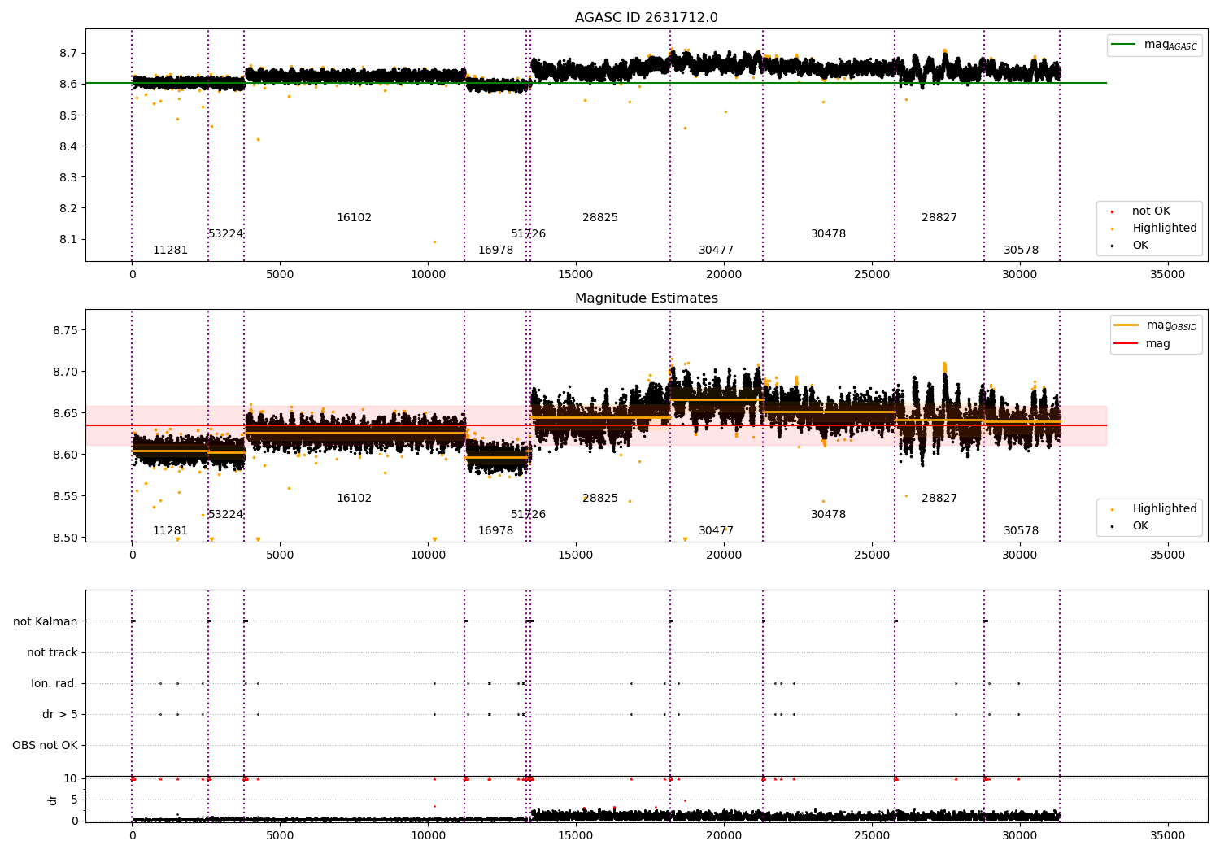
Task: Click 35000 x-axis tick under AGASC ID plot
Action: click(1168, 275)
